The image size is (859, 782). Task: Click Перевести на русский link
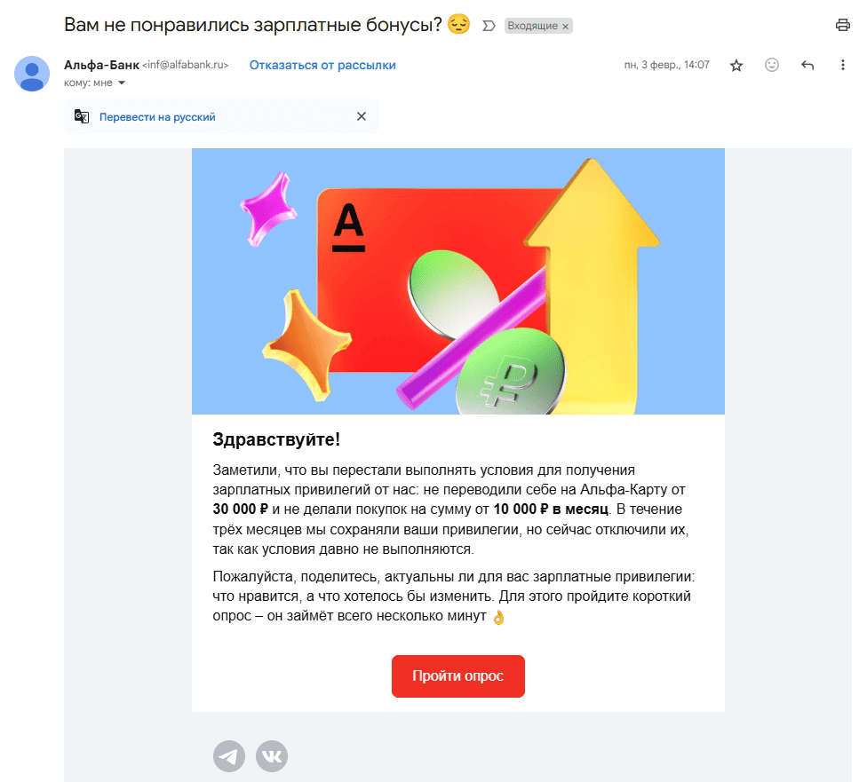pos(157,116)
